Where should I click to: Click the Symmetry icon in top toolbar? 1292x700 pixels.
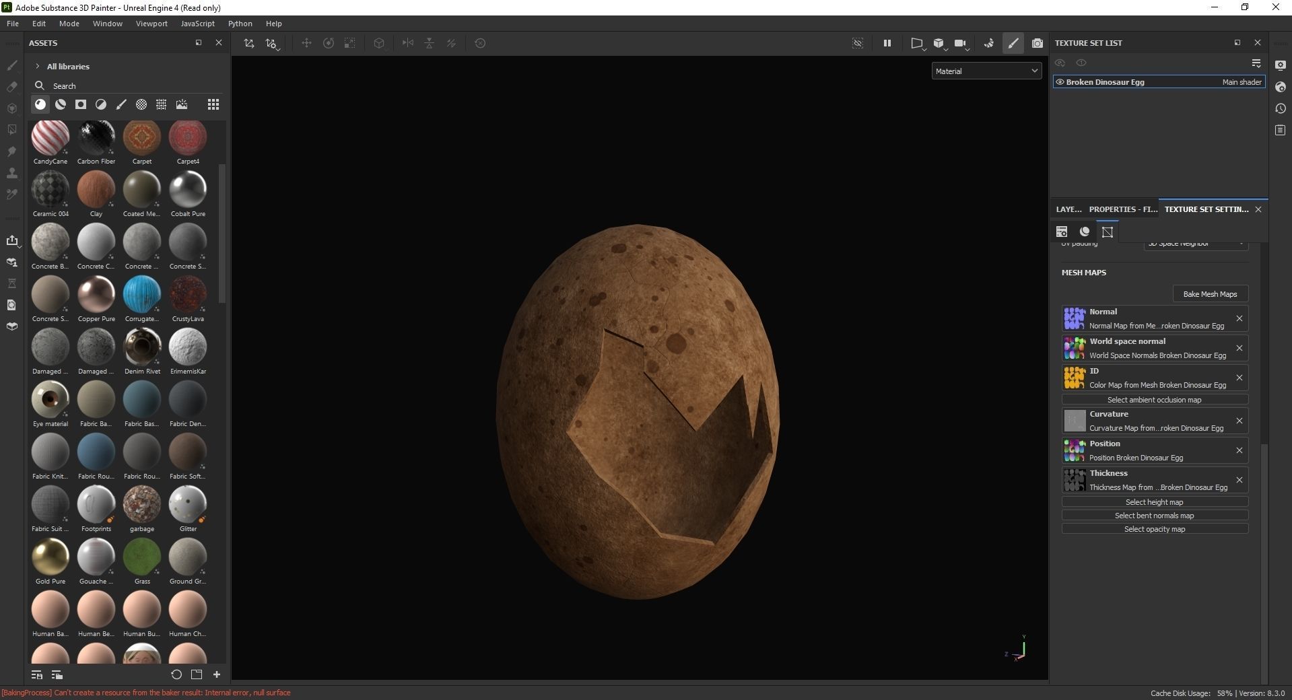pyautogui.click(x=408, y=43)
